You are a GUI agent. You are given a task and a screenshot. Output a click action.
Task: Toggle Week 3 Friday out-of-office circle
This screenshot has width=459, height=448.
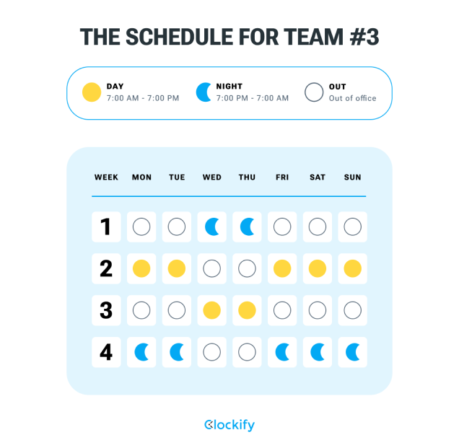coord(282,310)
